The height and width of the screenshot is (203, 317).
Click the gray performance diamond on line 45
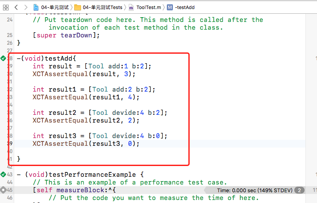(3, 190)
